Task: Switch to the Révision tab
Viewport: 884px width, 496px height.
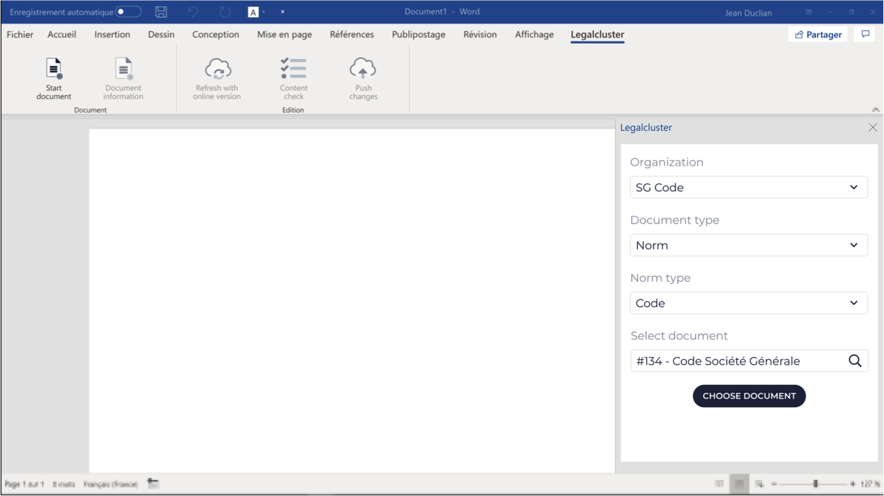Action: tap(480, 35)
